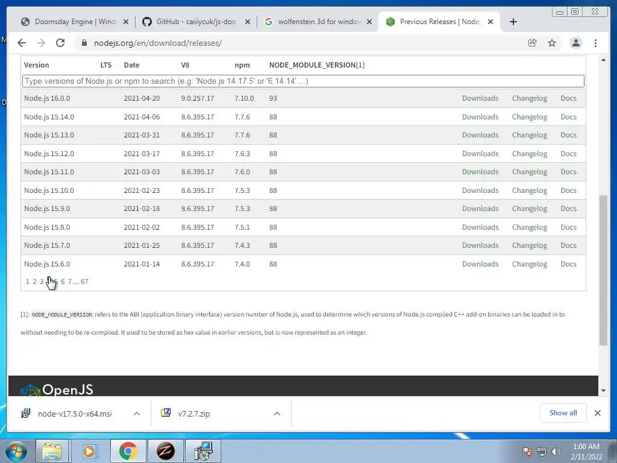
Task: Open Downloads for Node.js 16.0.0
Action: (x=480, y=98)
